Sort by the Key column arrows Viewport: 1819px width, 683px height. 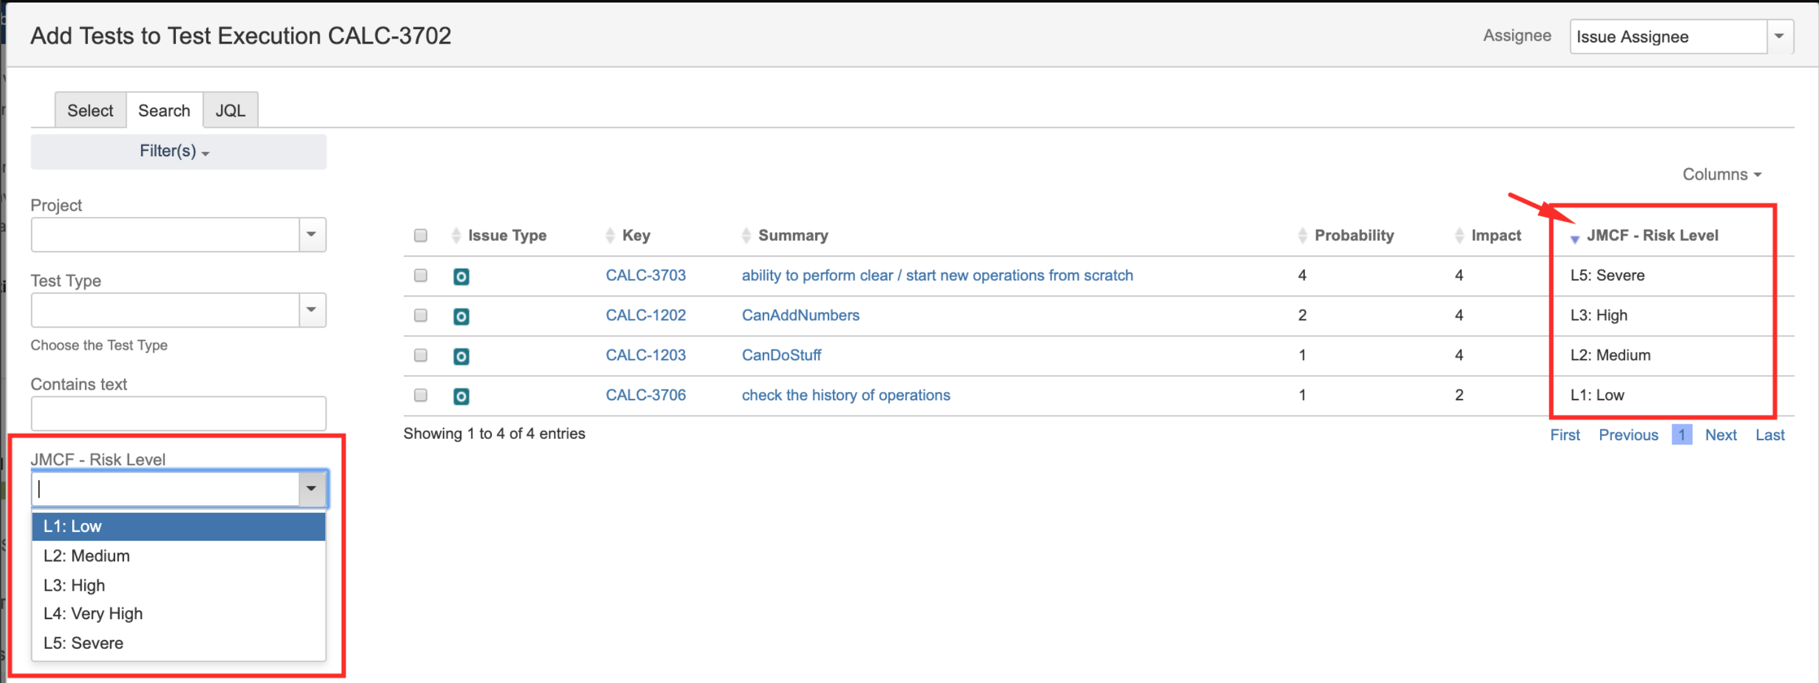pyautogui.click(x=610, y=236)
